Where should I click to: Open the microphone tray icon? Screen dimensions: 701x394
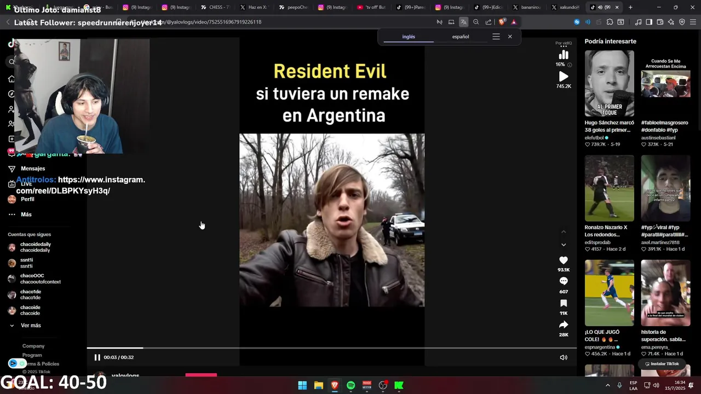[x=619, y=385]
